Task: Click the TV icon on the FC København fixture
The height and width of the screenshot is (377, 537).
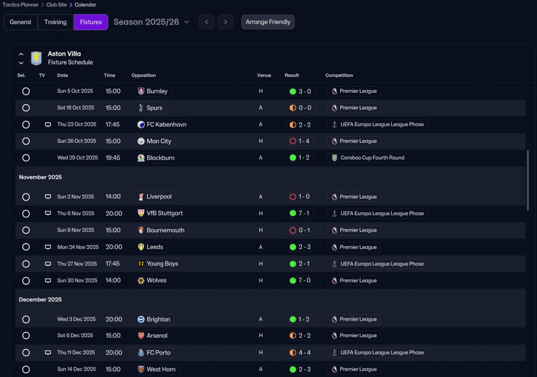Action: (x=48, y=124)
